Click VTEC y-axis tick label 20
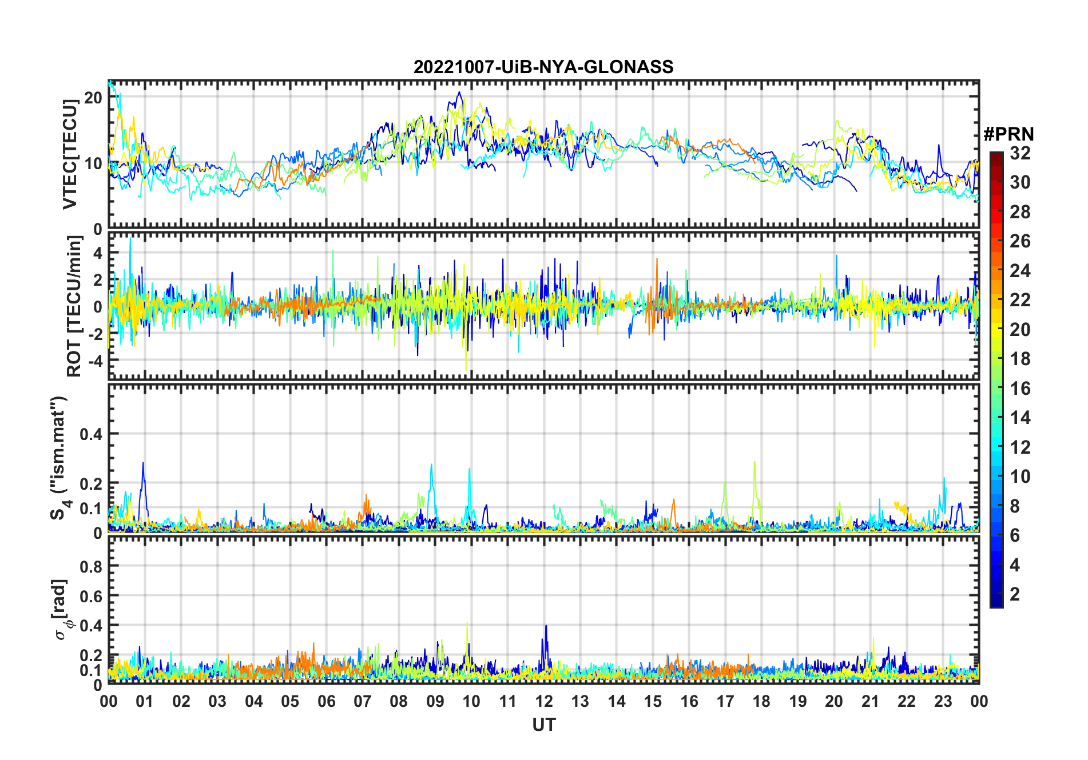This screenshot has width=1088, height=760. coord(93,98)
